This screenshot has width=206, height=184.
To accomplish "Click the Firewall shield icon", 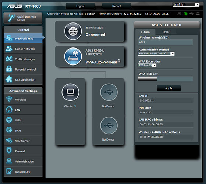I will tap(9, 151).
